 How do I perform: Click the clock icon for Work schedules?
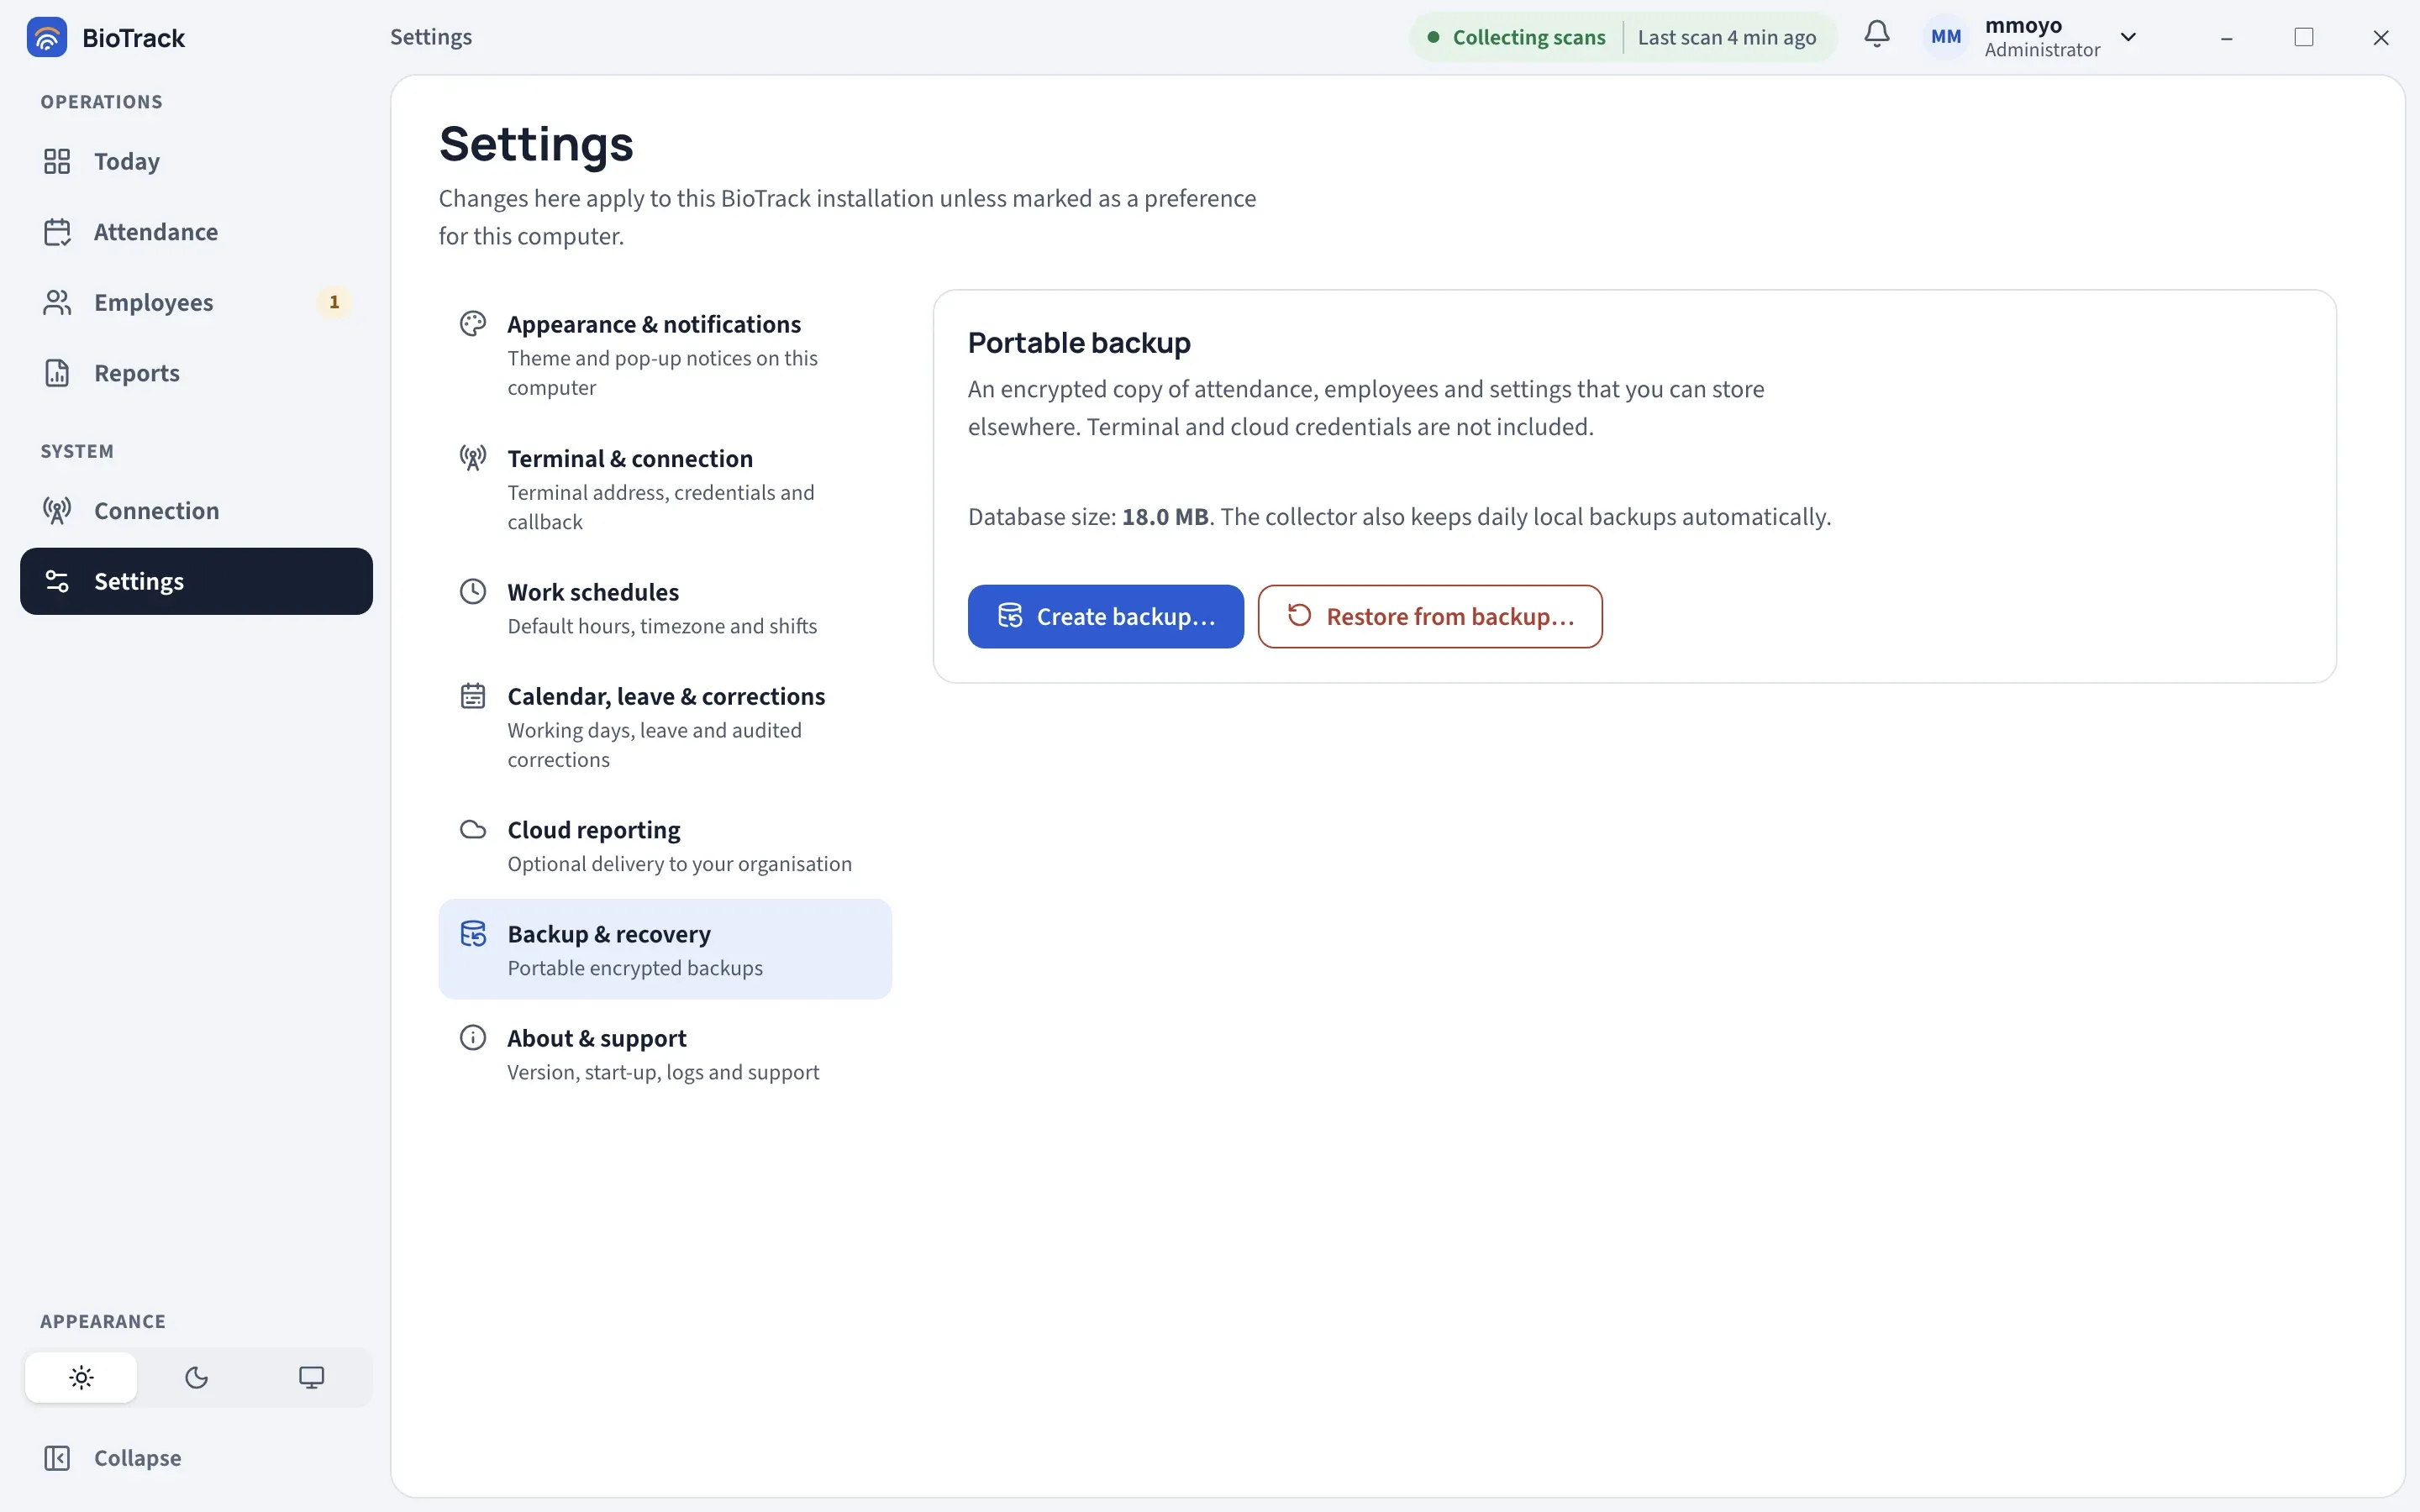pyautogui.click(x=473, y=591)
